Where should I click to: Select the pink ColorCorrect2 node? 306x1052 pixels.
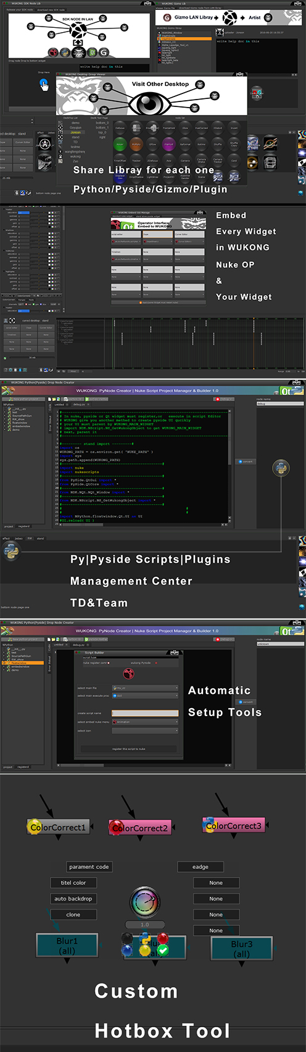pos(140,827)
